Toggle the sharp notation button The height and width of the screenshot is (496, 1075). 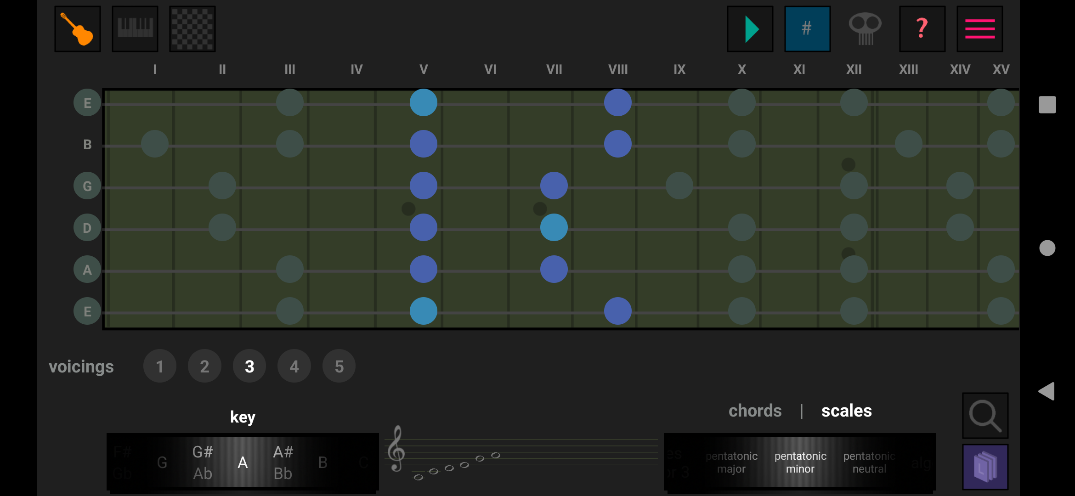(x=807, y=29)
